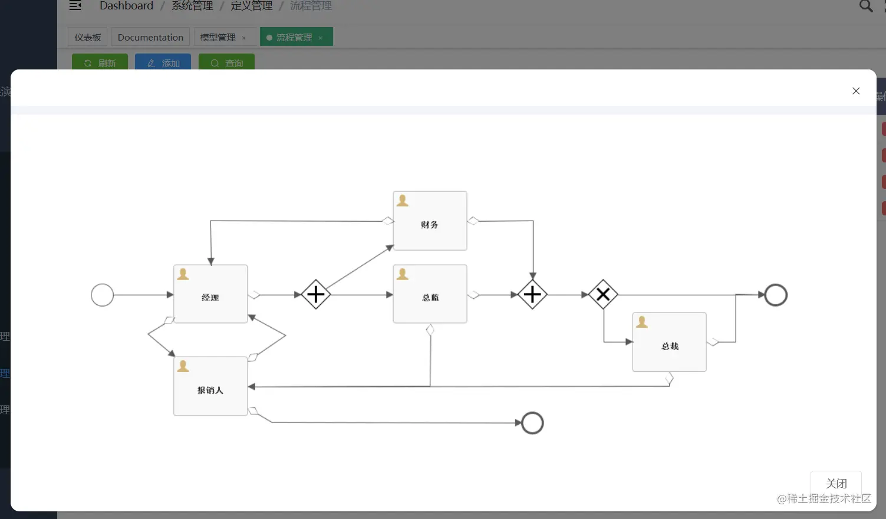
Task: Click the 经理 user task node
Action: pos(210,294)
